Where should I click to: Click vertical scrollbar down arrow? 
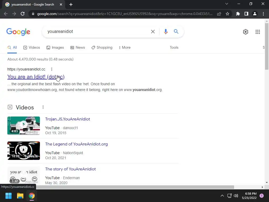[267, 183]
